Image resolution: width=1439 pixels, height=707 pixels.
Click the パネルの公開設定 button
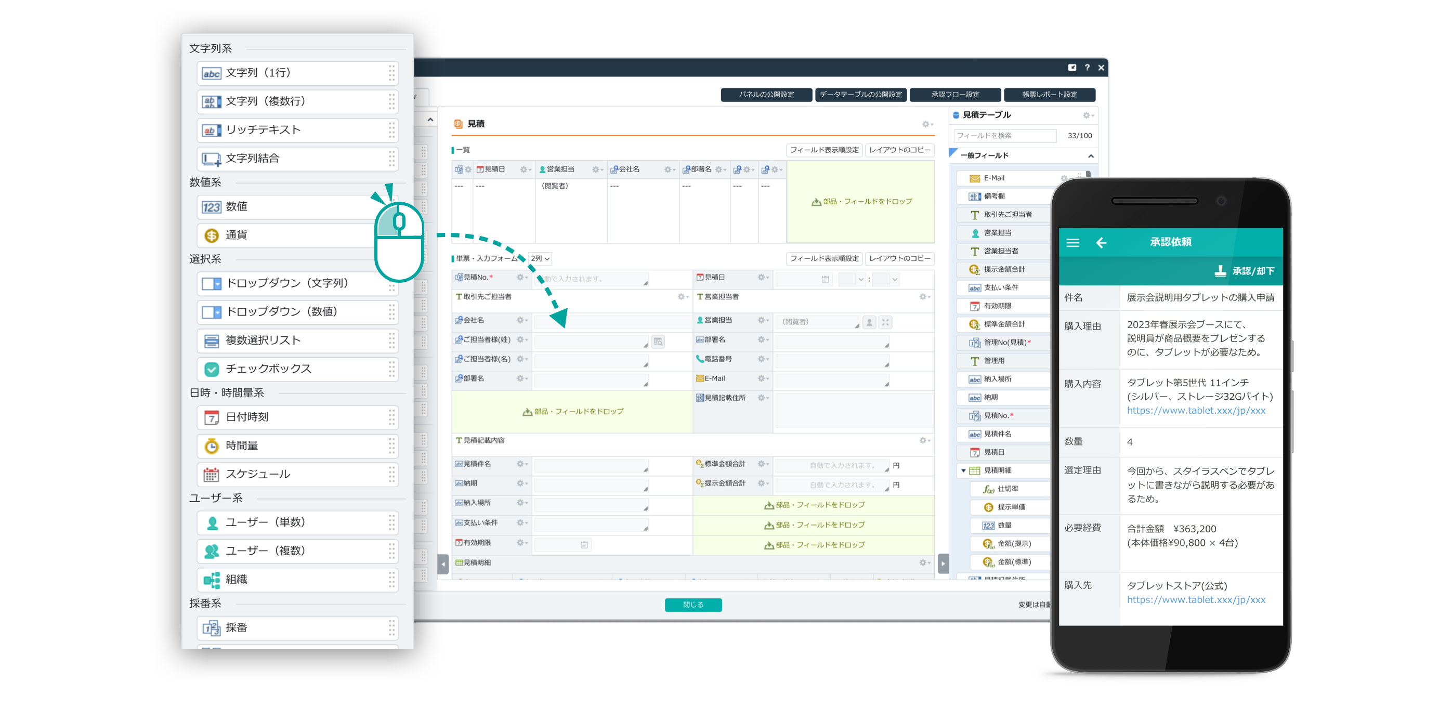pos(766,95)
